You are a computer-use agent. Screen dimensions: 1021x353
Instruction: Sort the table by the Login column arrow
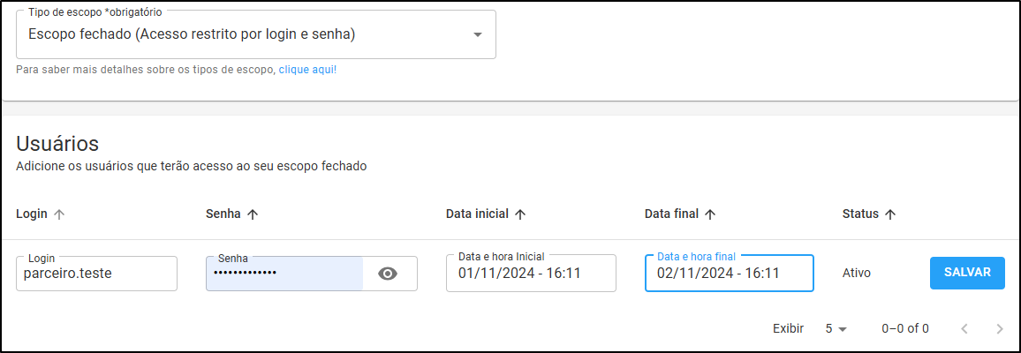pos(59,214)
